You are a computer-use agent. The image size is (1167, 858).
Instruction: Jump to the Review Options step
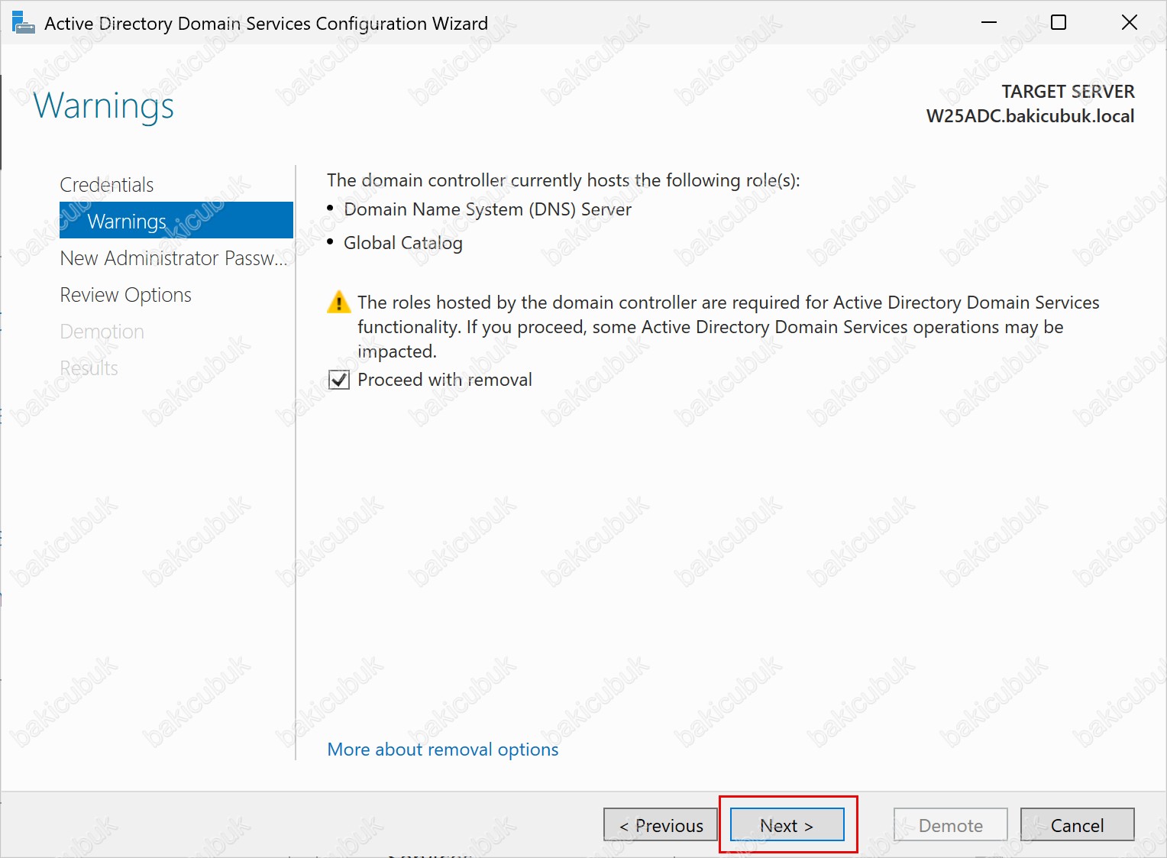click(x=126, y=295)
